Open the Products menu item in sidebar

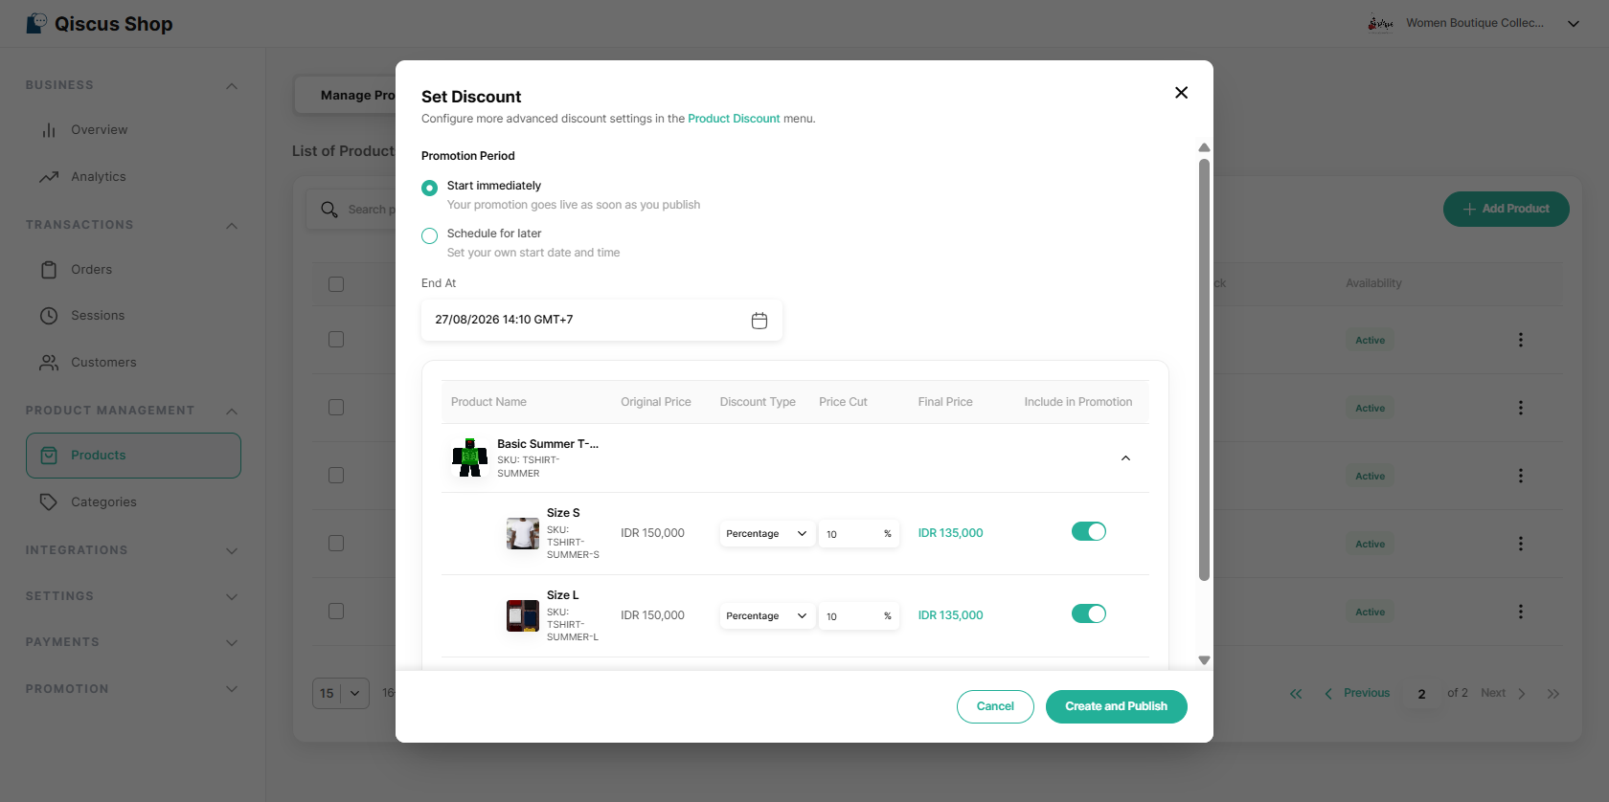pyautogui.click(x=133, y=456)
